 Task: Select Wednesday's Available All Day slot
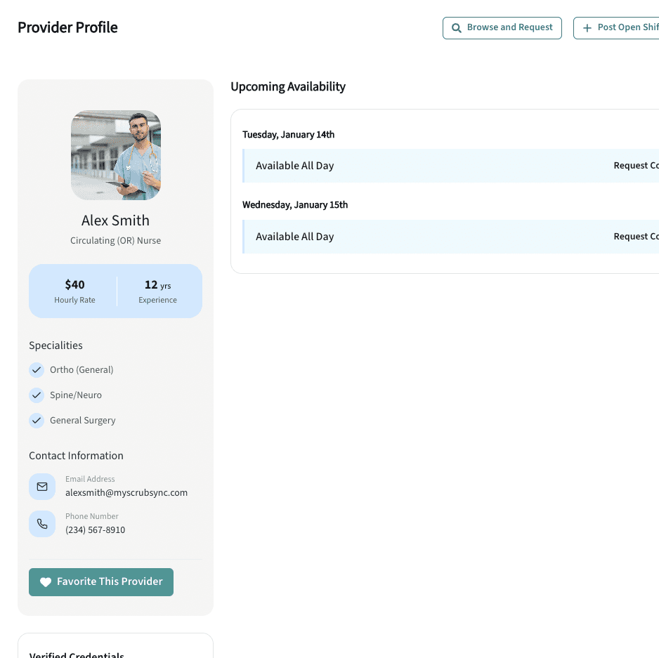(x=295, y=237)
